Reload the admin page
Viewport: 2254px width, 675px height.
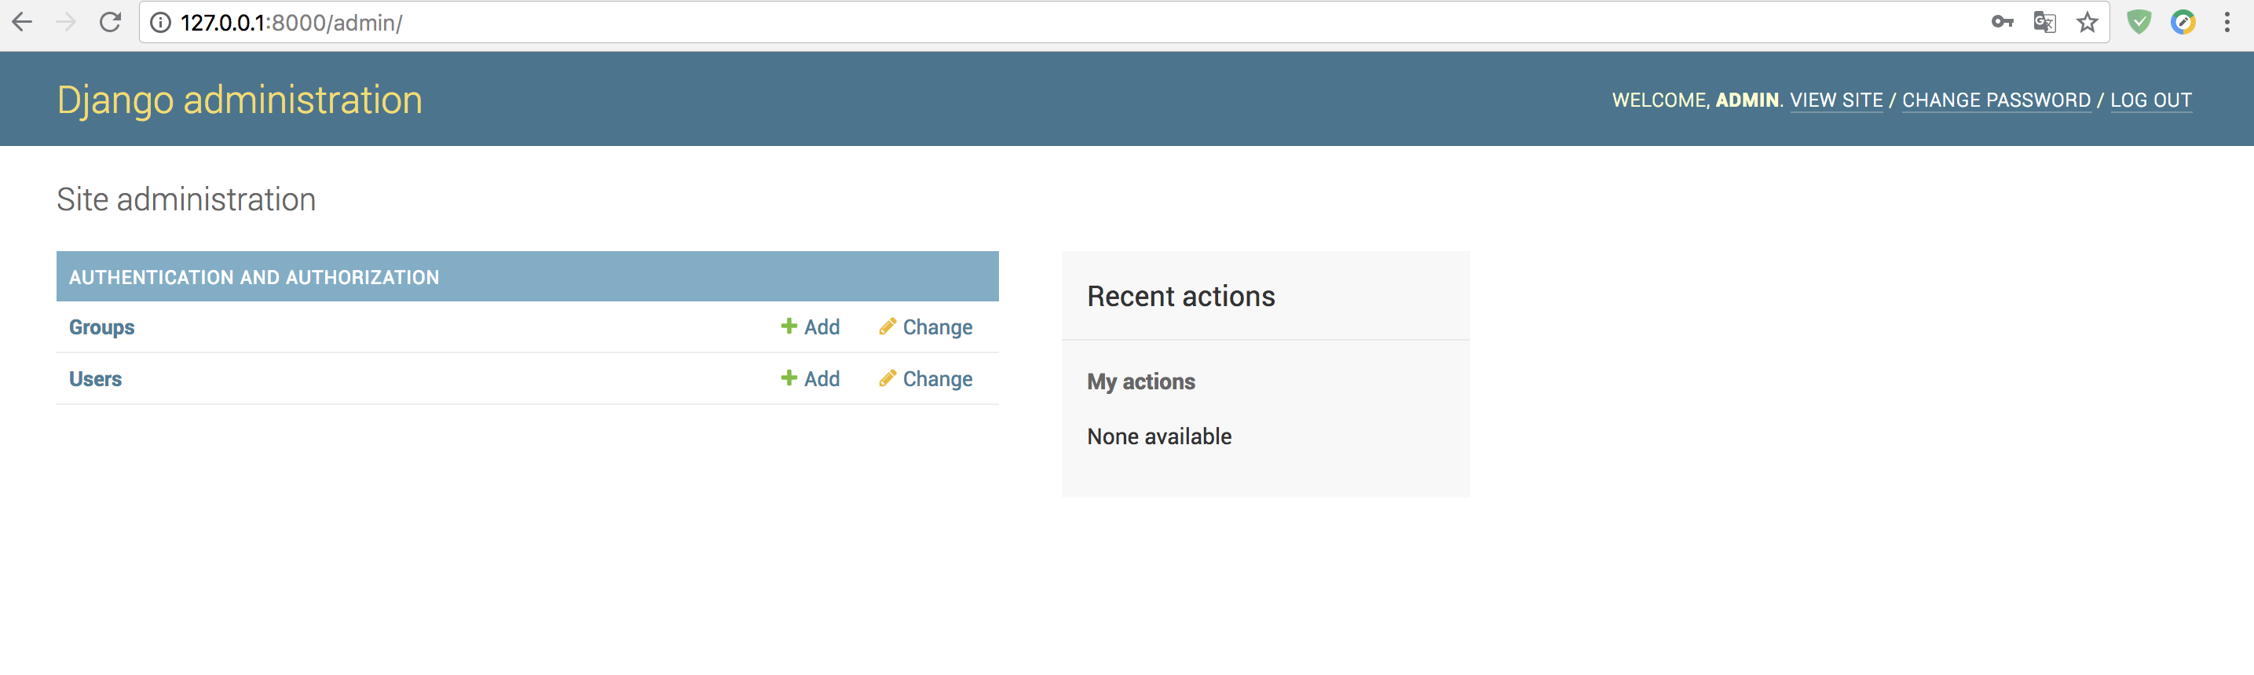[x=110, y=22]
